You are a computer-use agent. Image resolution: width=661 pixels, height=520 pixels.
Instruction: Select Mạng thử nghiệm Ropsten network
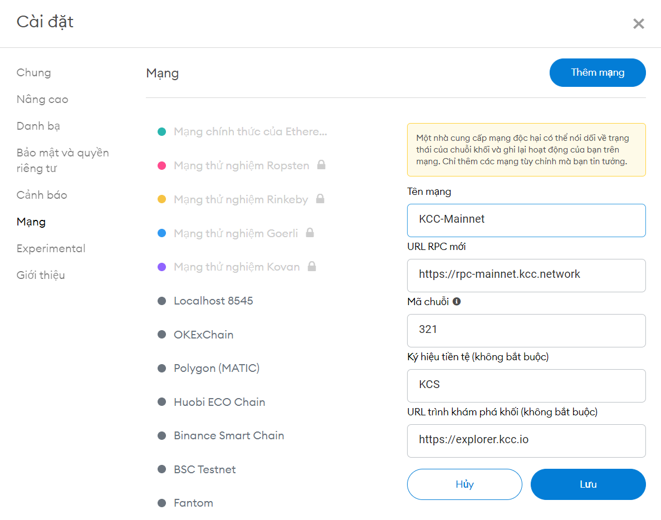pyautogui.click(x=242, y=165)
